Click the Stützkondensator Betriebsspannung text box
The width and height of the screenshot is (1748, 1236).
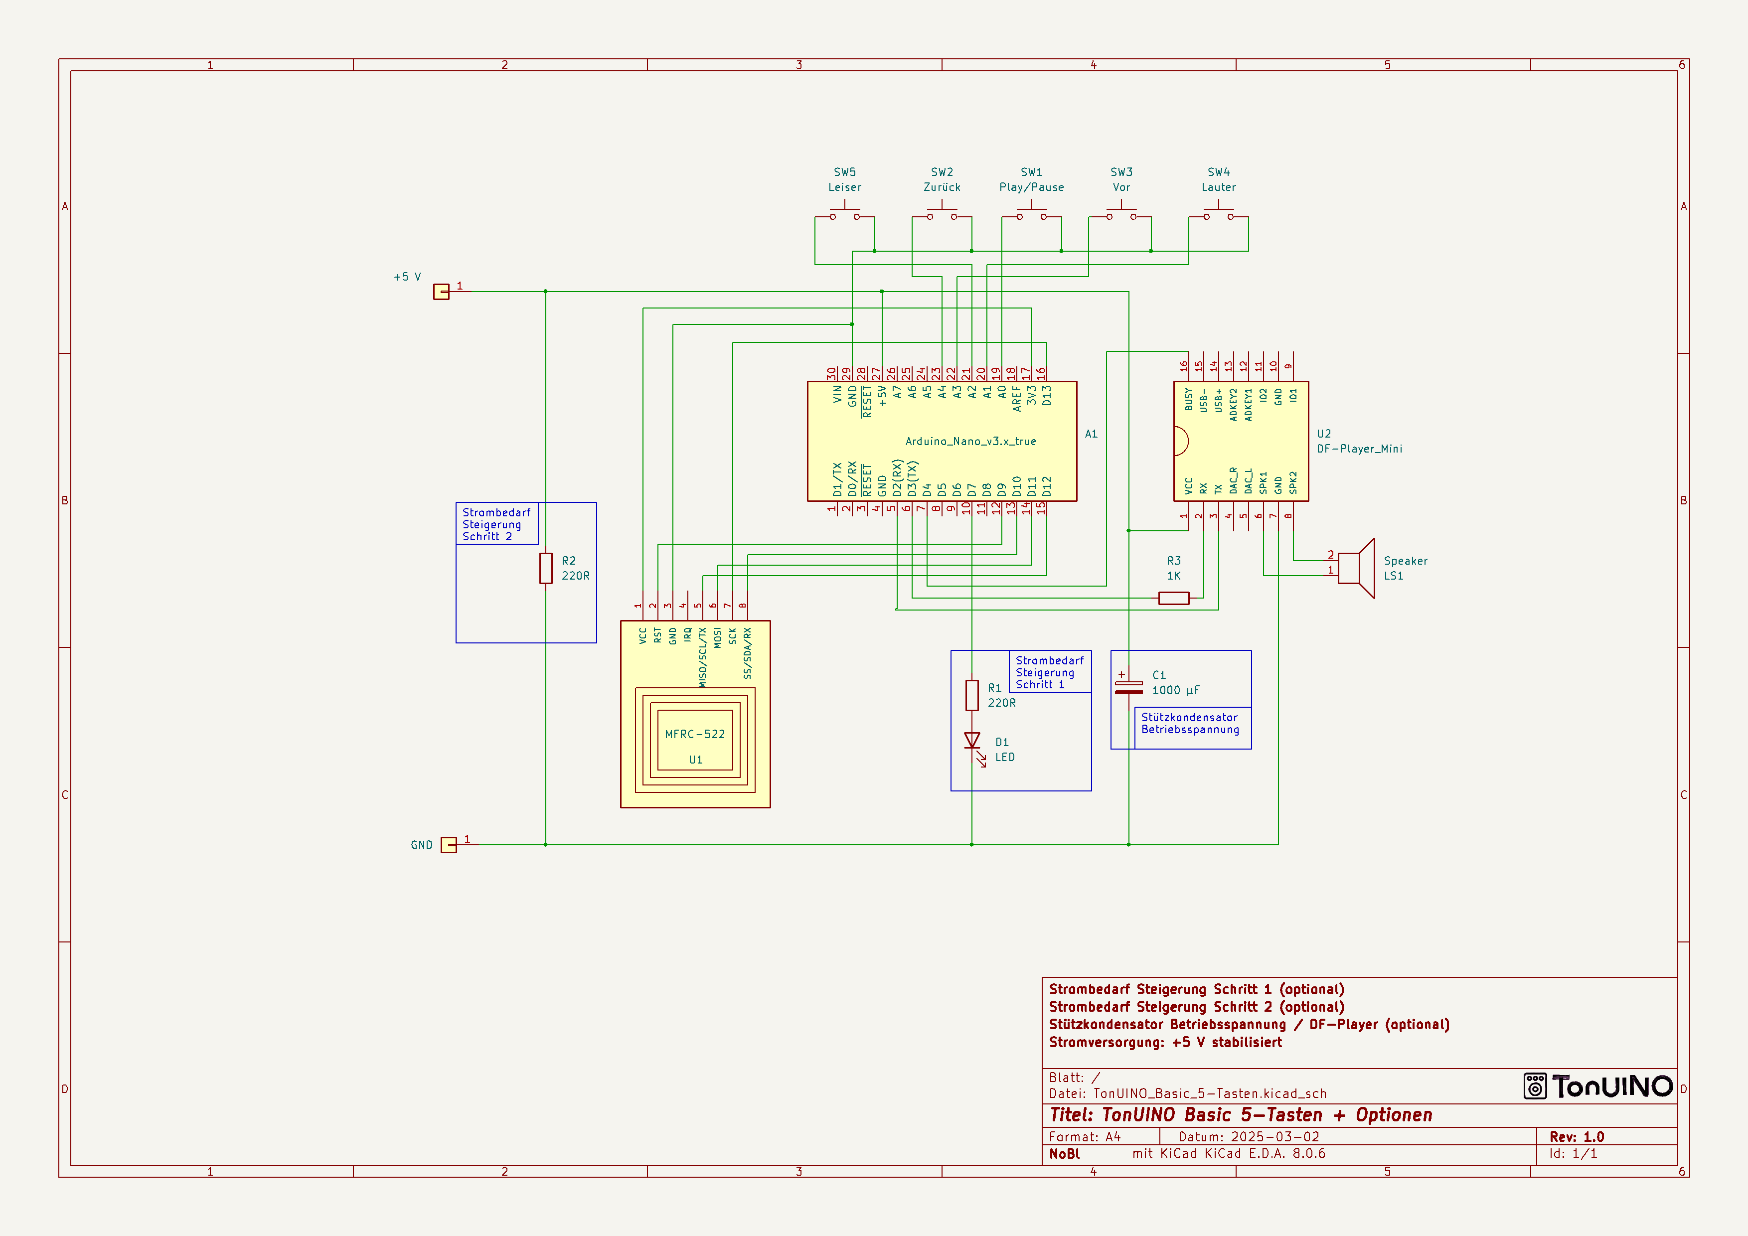[x=1191, y=724]
